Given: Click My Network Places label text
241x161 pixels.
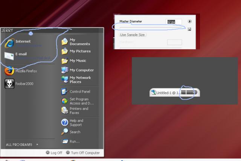Looking at the screenshot, I should tap(80, 80).
